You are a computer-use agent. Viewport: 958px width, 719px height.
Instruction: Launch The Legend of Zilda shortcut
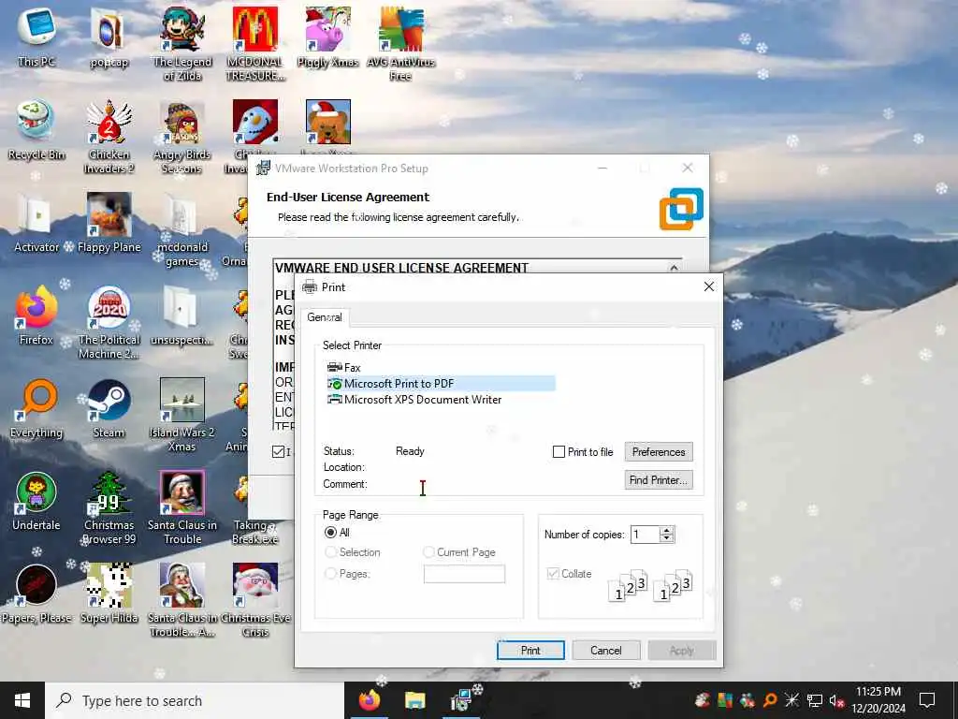(182, 43)
